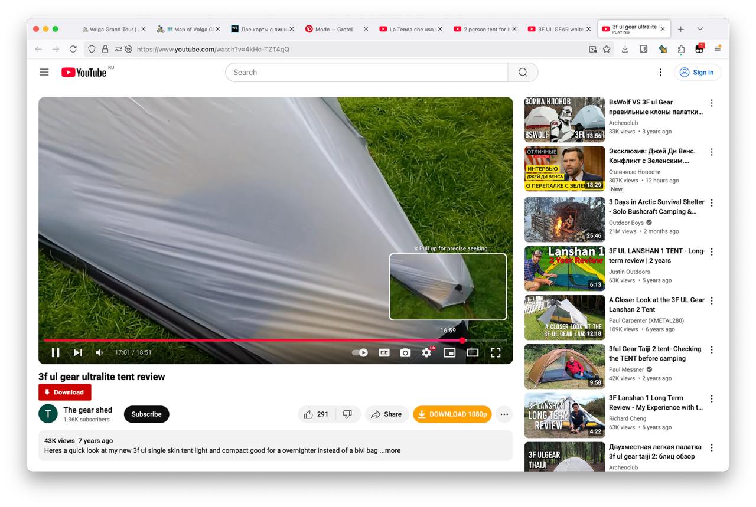Viewport: 756px width, 507px height.
Task: Dislike the video with thumbs down
Action: click(x=348, y=414)
